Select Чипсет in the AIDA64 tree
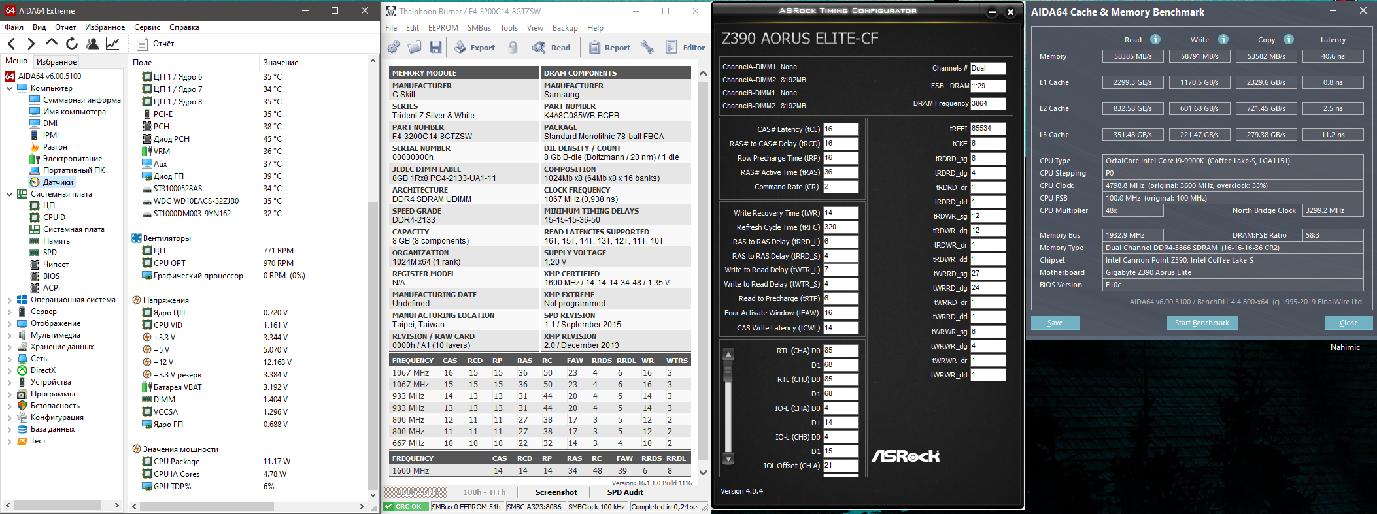 (49, 265)
